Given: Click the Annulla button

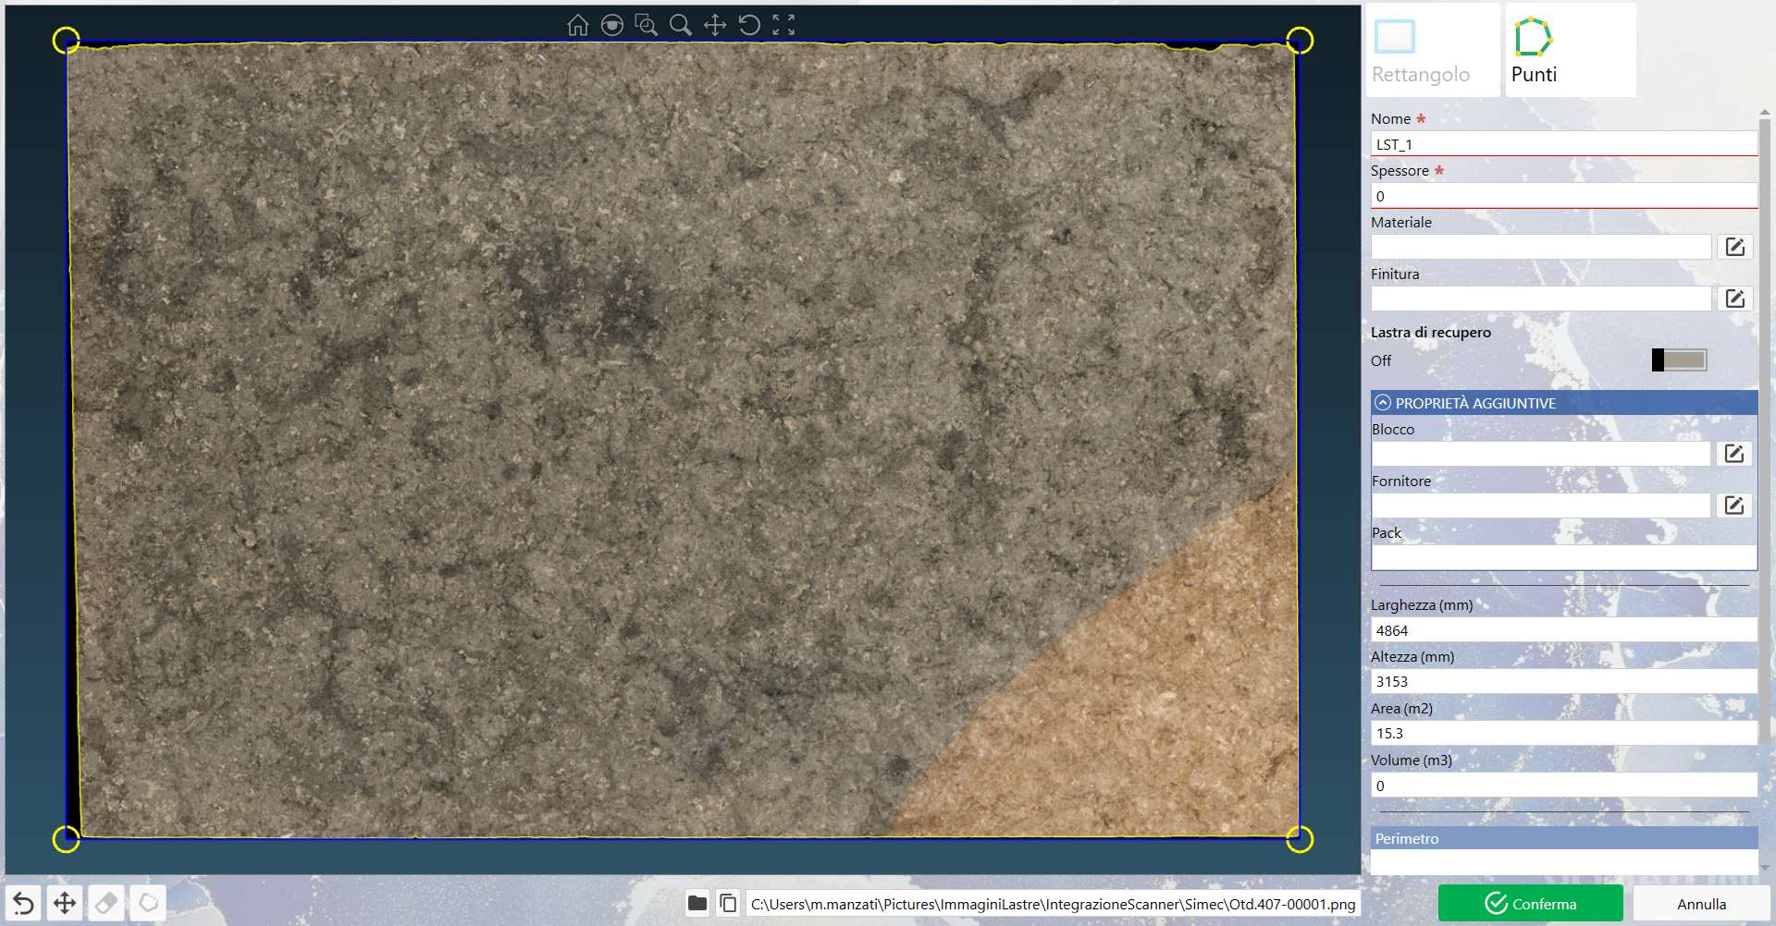Looking at the screenshot, I should pos(1701,903).
